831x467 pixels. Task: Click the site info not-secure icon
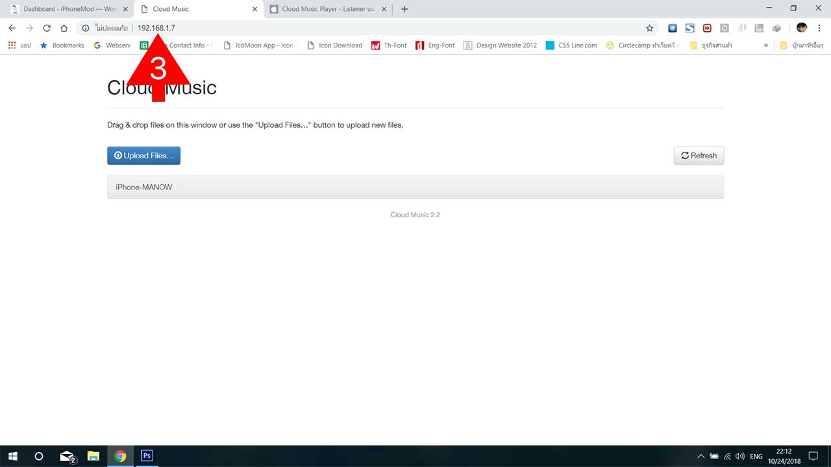85,28
